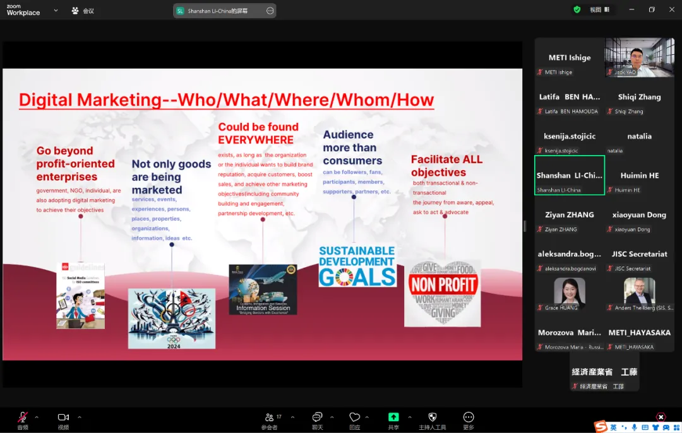
Task: Expand video options arrow next to camera
Action: tap(80, 417)
